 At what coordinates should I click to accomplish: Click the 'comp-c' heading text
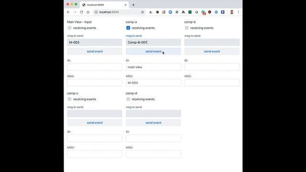[73, 93]
